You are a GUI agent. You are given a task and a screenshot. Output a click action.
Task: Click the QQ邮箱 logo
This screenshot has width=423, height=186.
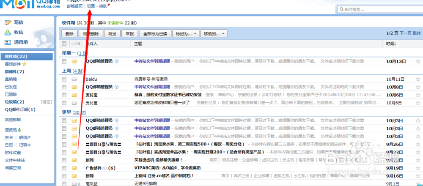[30, 4]
